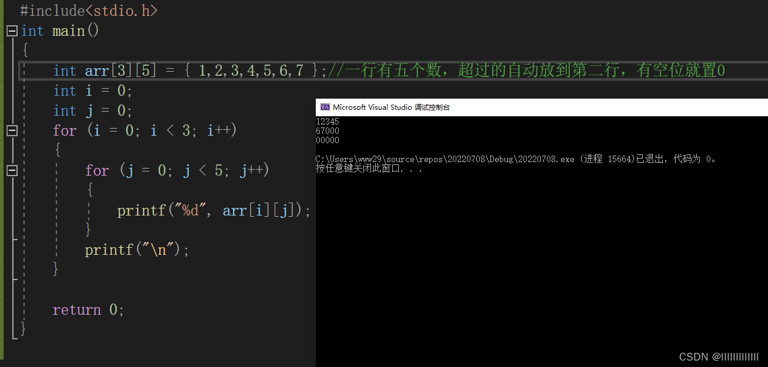The image size is (768, 367).
Task: Collapse the outer for loop over i
Action: pos(12,131)
